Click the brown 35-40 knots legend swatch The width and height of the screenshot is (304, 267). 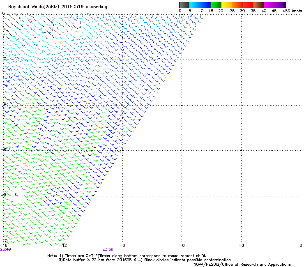259,5
